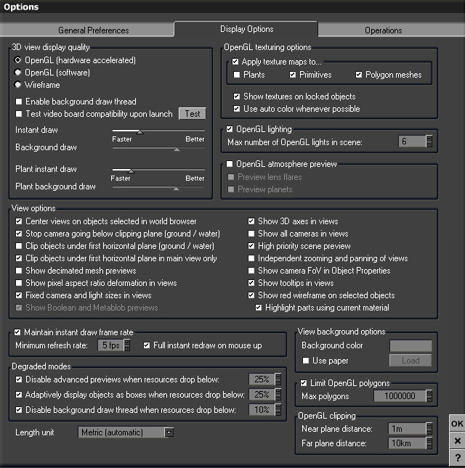Click the OK button icon
The image size is (465, 468).
point(457,424)
